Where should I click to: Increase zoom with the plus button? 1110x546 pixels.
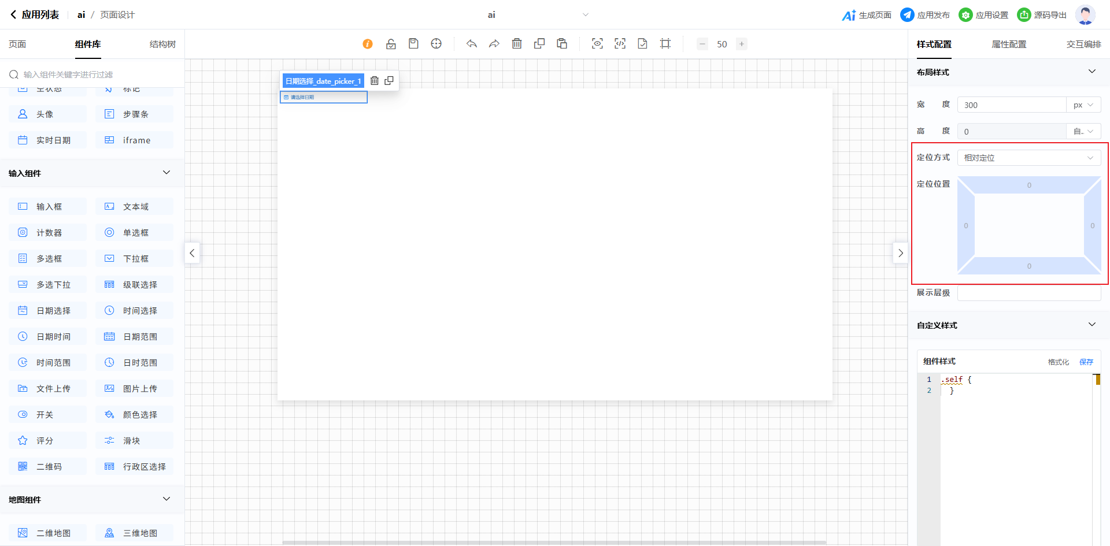[x=742, y=44]
